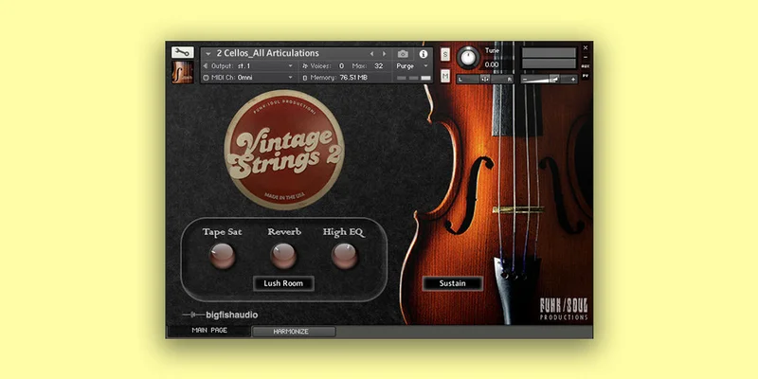Click the Reverb label text
The width and height of the screenshot is (758, 379).
tap(284, 232)
